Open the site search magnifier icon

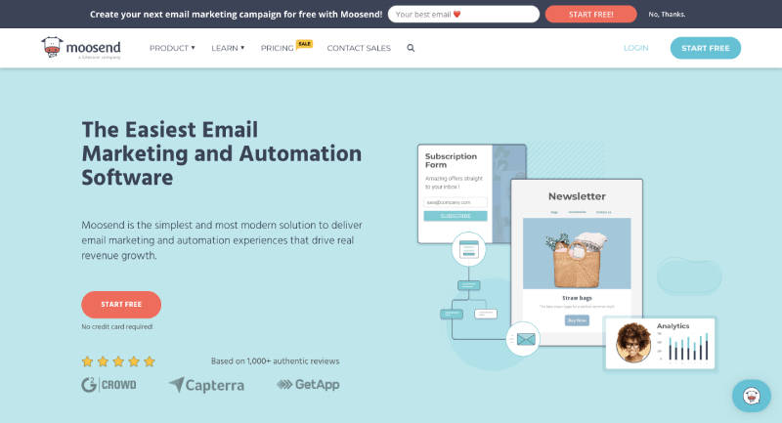pos(411,48)
